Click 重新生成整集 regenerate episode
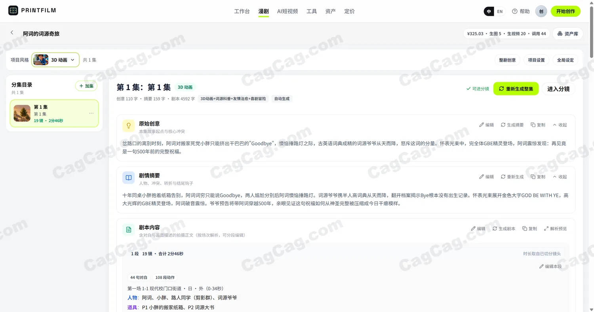Screen dimensions: 594x312 tap(516, 89)
